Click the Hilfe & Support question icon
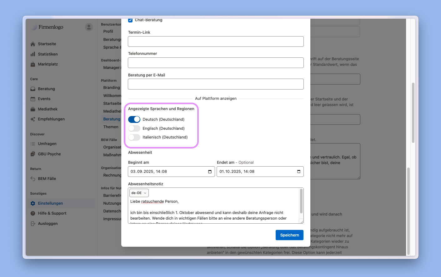 [x=33, y=213]
